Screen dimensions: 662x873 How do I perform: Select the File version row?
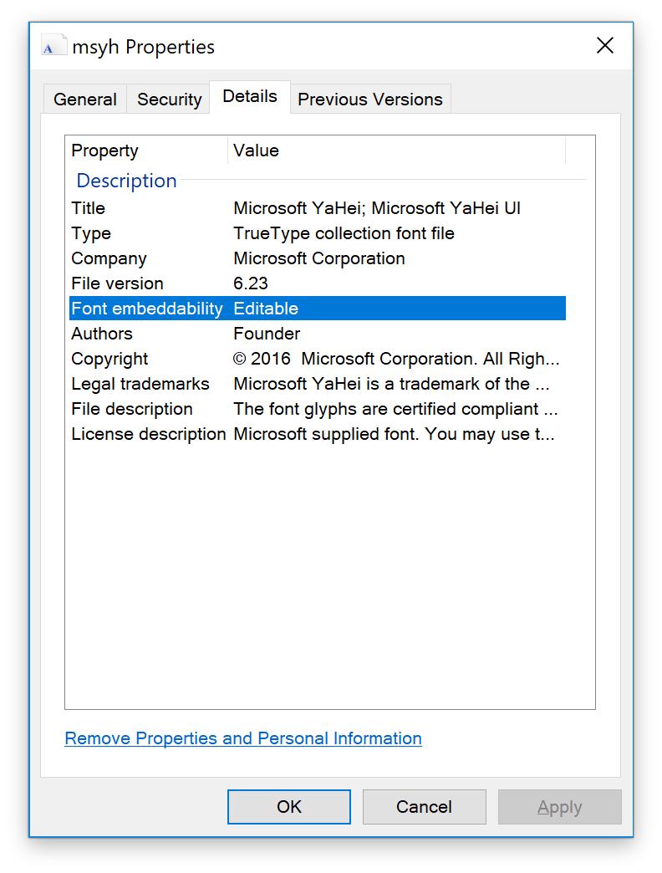point(317,283)
